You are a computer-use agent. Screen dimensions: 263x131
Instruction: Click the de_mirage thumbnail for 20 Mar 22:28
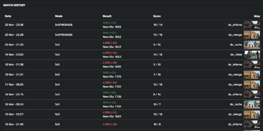[x=252, y=35]
